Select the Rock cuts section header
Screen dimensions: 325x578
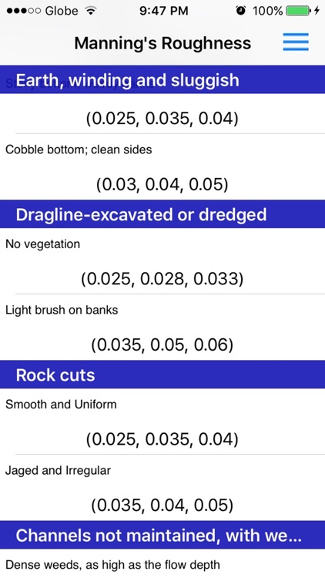(162, 375)
